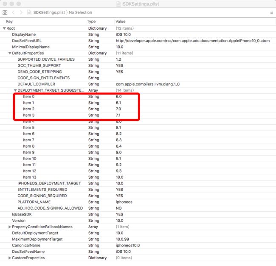Image resolution: width=276 pixels, height=266 pixels.
Task: Click the Array type of DEPLOYMENT_TARGET_SUGGESTE... row
Action: (x=93, y=90)
